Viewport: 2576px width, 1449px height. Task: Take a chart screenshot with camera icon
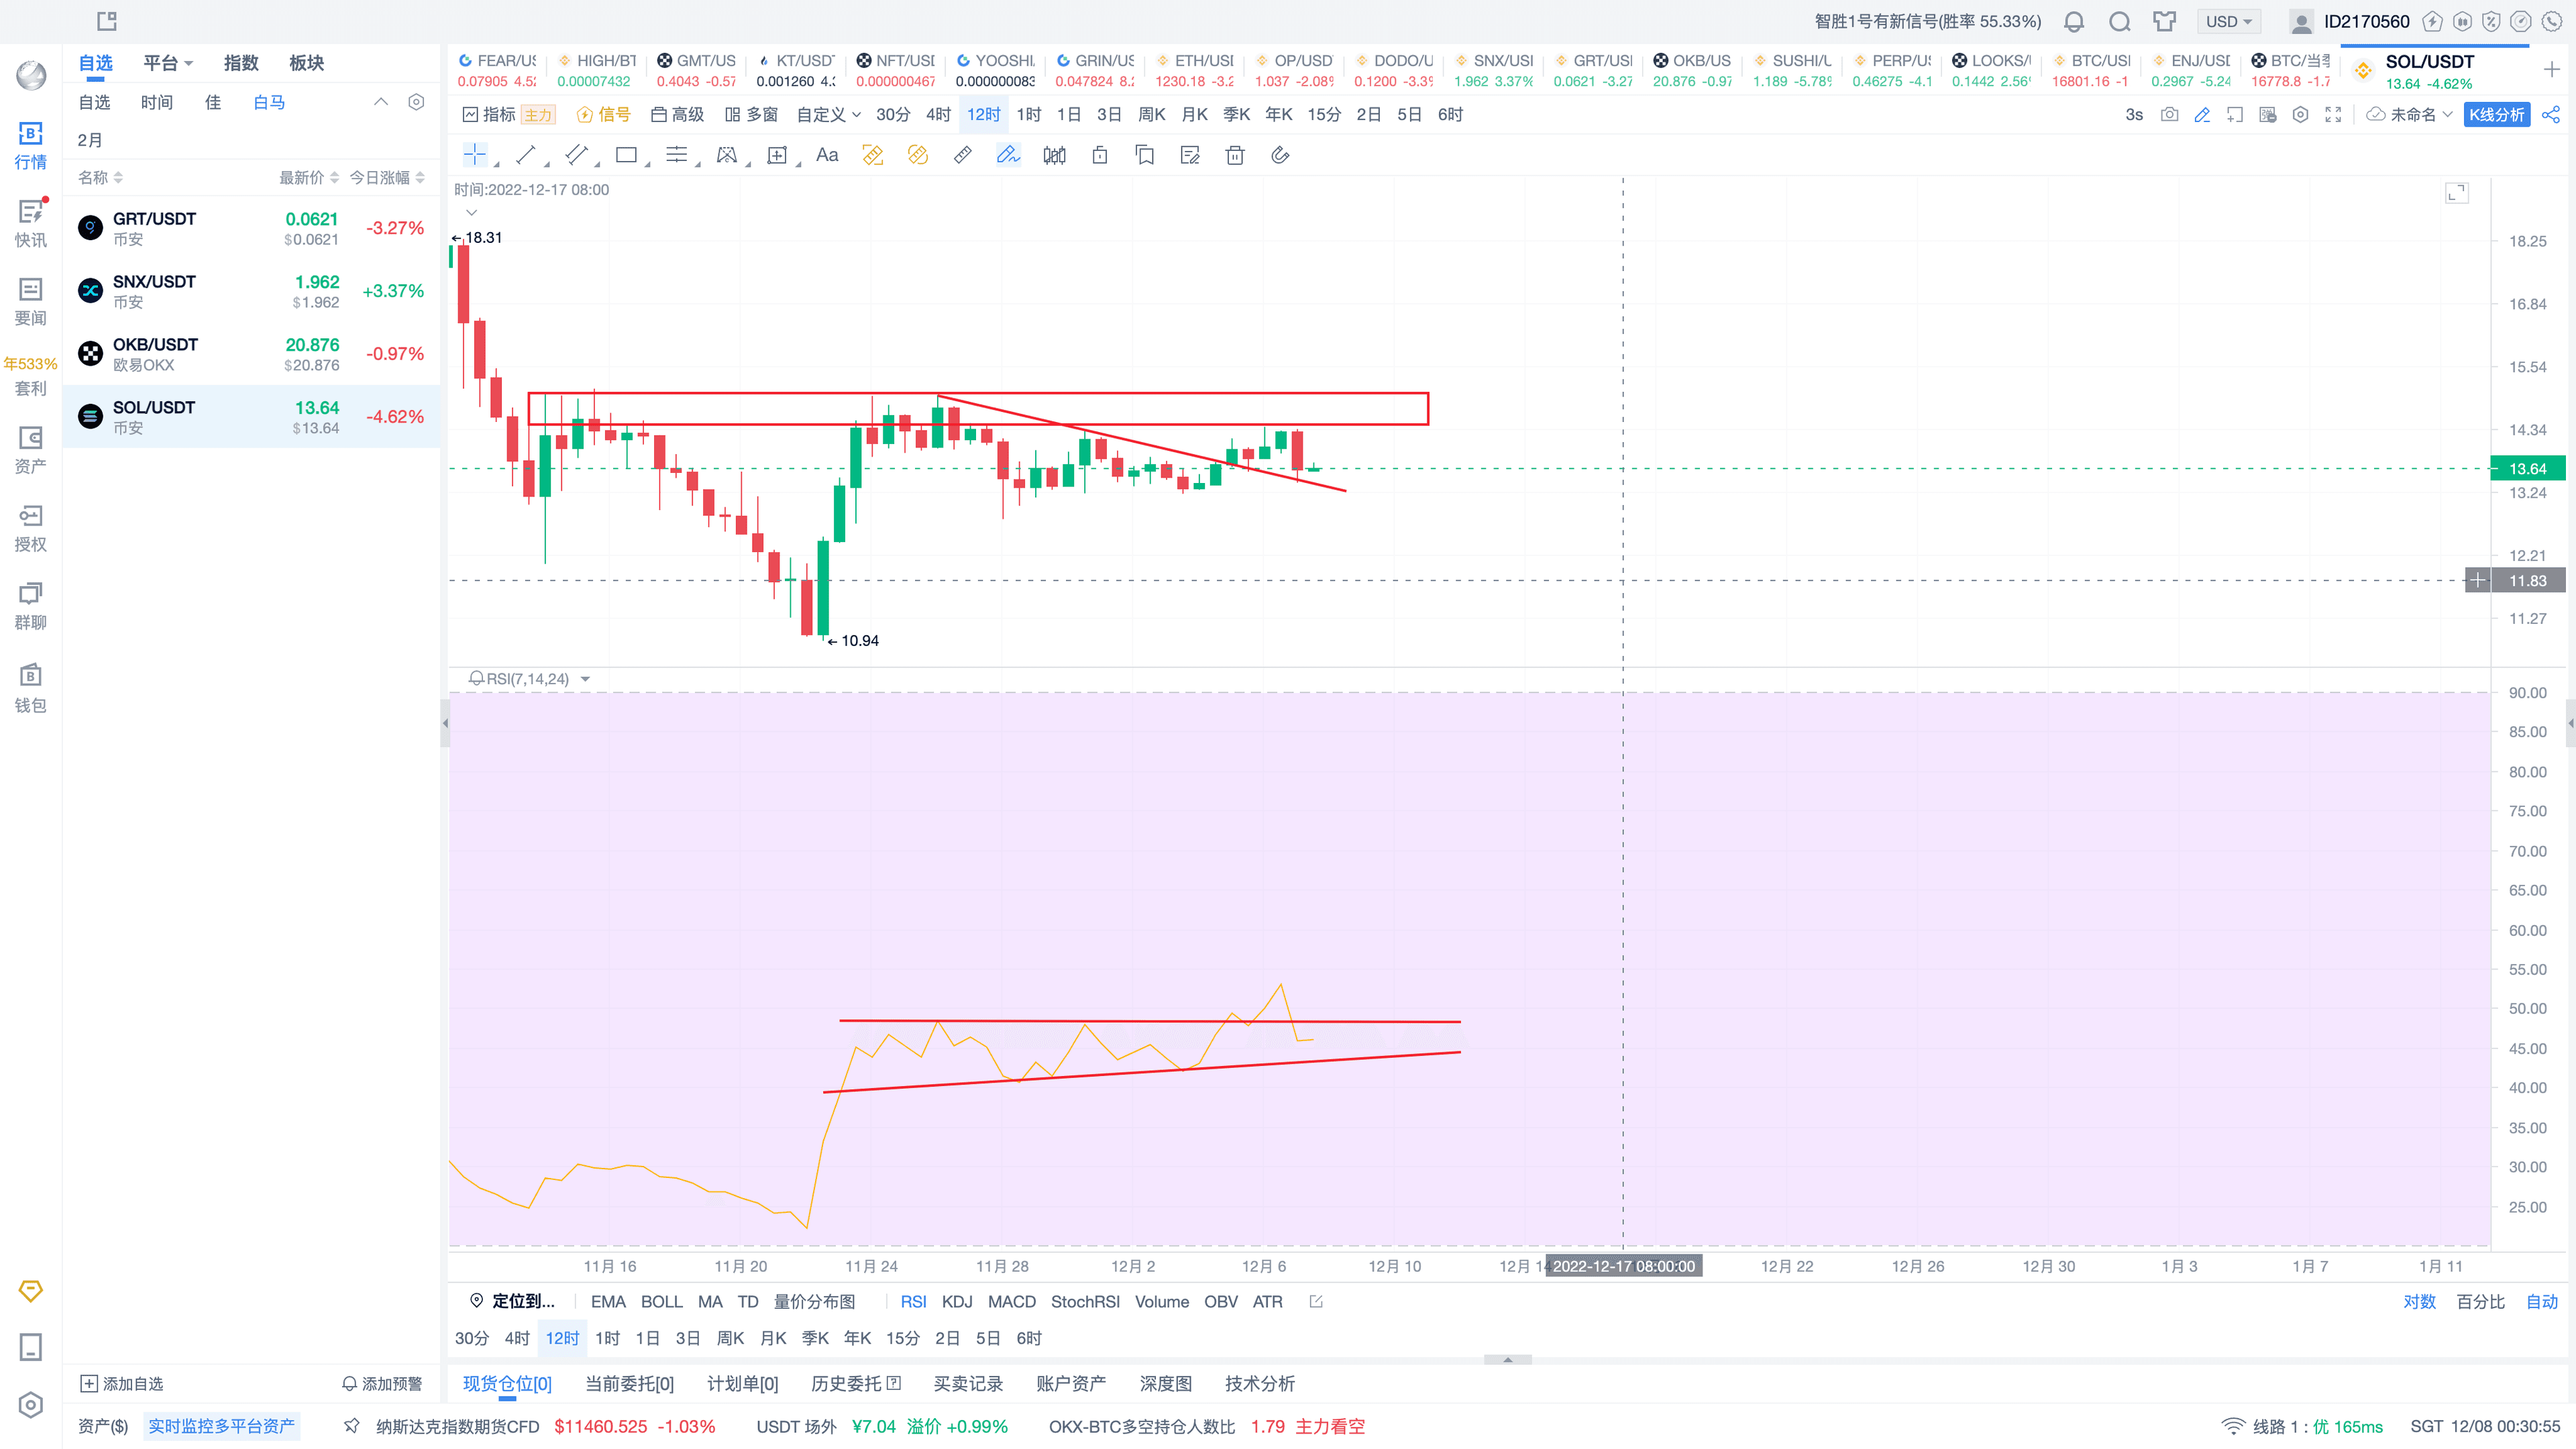[x=2169, y=115]
